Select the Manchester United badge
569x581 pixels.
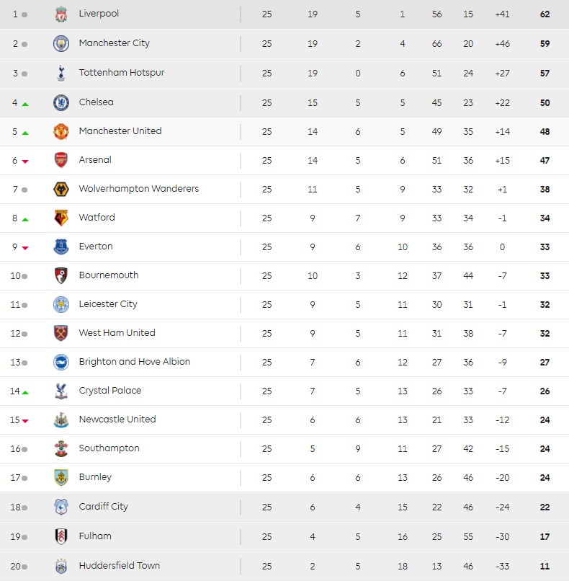point(61,130)
